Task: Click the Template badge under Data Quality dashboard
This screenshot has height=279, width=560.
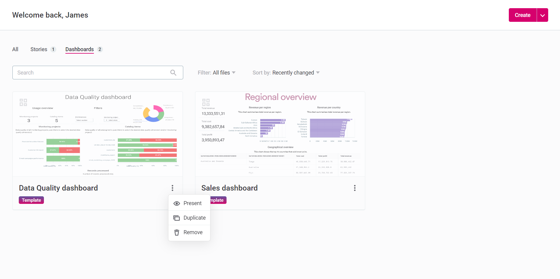Action: coord(31,200)
